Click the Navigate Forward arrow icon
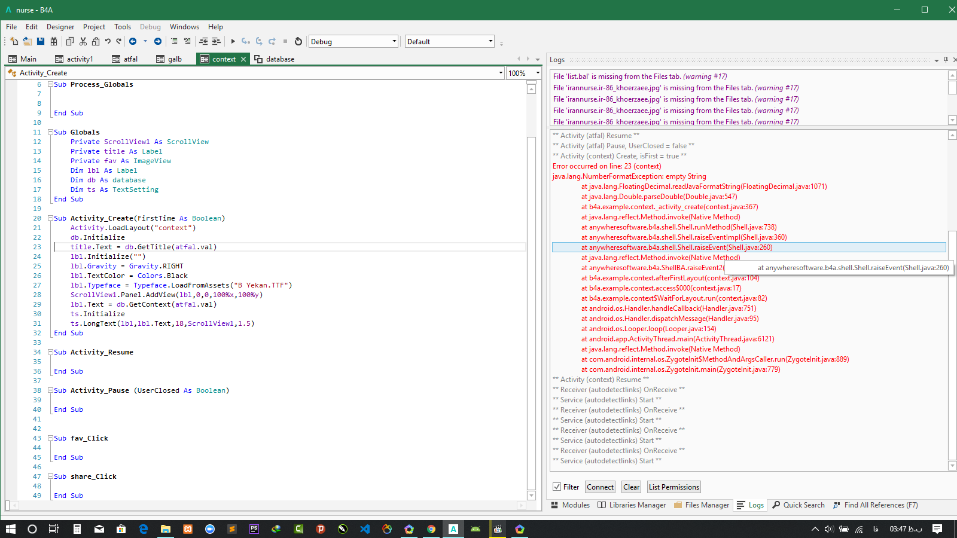Viewport: 957px width, 538px height. (x=158, y=41)
